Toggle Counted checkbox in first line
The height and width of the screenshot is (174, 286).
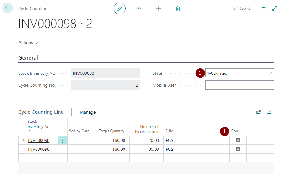click(238, 140)
